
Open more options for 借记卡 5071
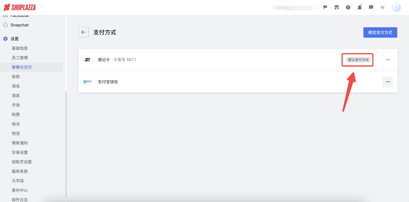point(388,60)
